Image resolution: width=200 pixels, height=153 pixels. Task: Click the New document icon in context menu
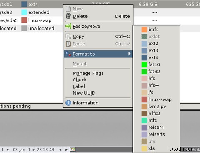[68, 9]
